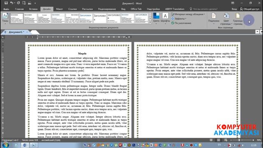Select the last style set thumbnail in gallery
The height and width of the screenshot is (148, 263).
[141, 18]
